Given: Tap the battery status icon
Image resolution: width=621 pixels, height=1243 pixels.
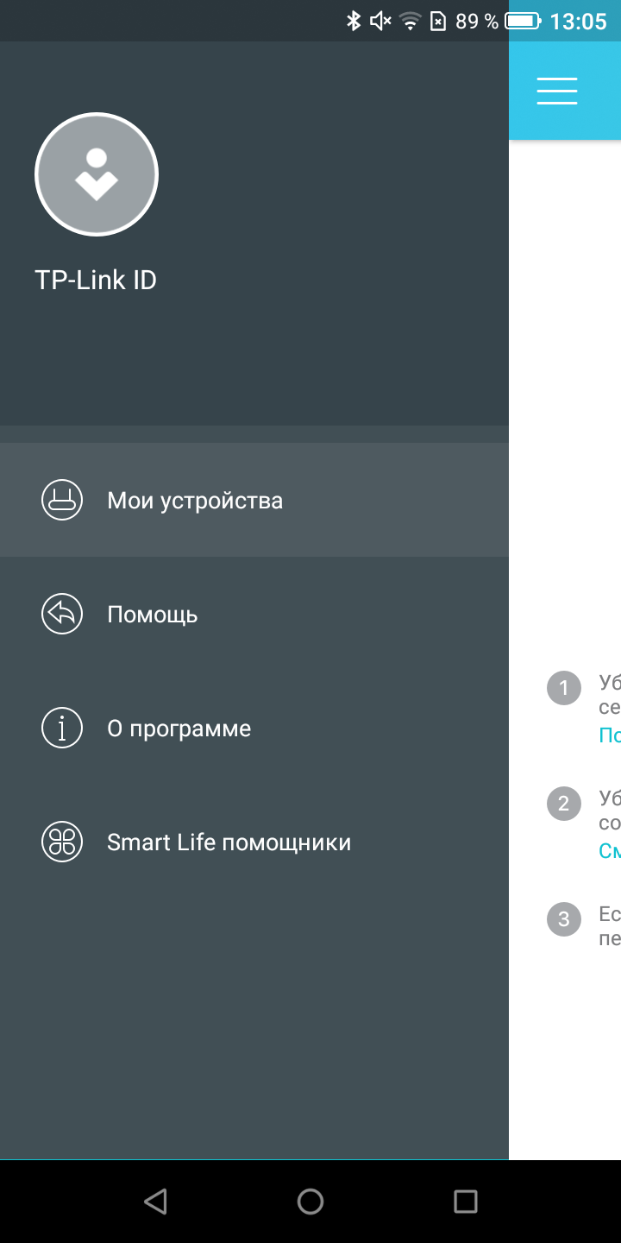Looking at the screenshot, I should [524, 21].
